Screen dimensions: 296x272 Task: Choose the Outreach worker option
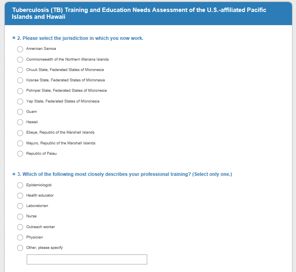[20, 227]
